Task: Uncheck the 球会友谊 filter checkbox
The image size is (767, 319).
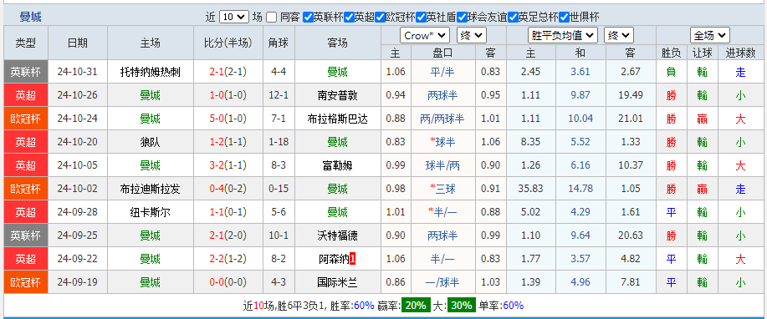Action: [462, 17]
